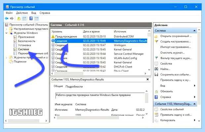Select the Kernel-General event at 15:19:45

coord(99,49)
